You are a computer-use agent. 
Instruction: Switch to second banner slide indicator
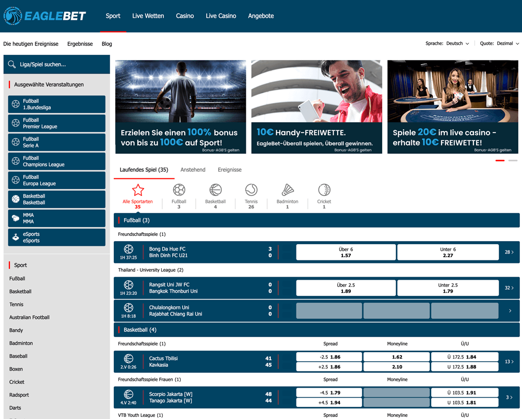tap(513, 160)
